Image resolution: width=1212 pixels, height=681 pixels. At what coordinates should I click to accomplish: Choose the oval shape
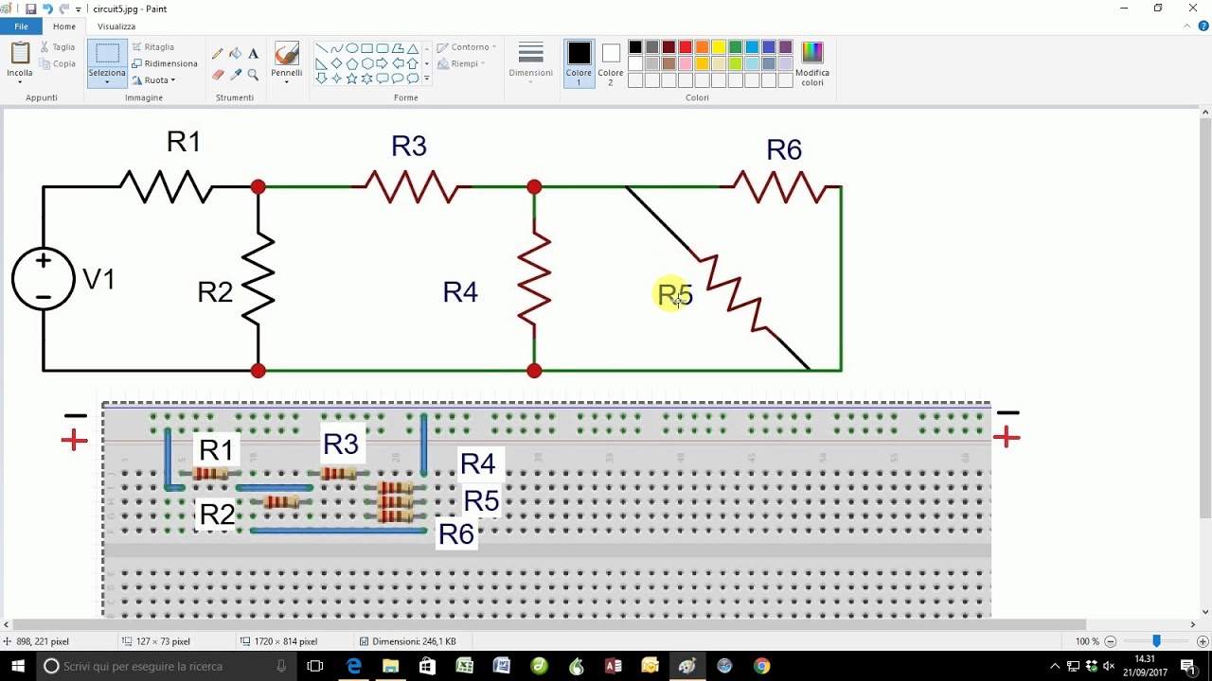[x=352, y=48]
